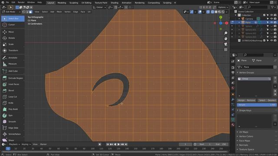The width and height of the screenshot is (278, 156).
Task: Play the timeline animation
Action: click(119, 144)
